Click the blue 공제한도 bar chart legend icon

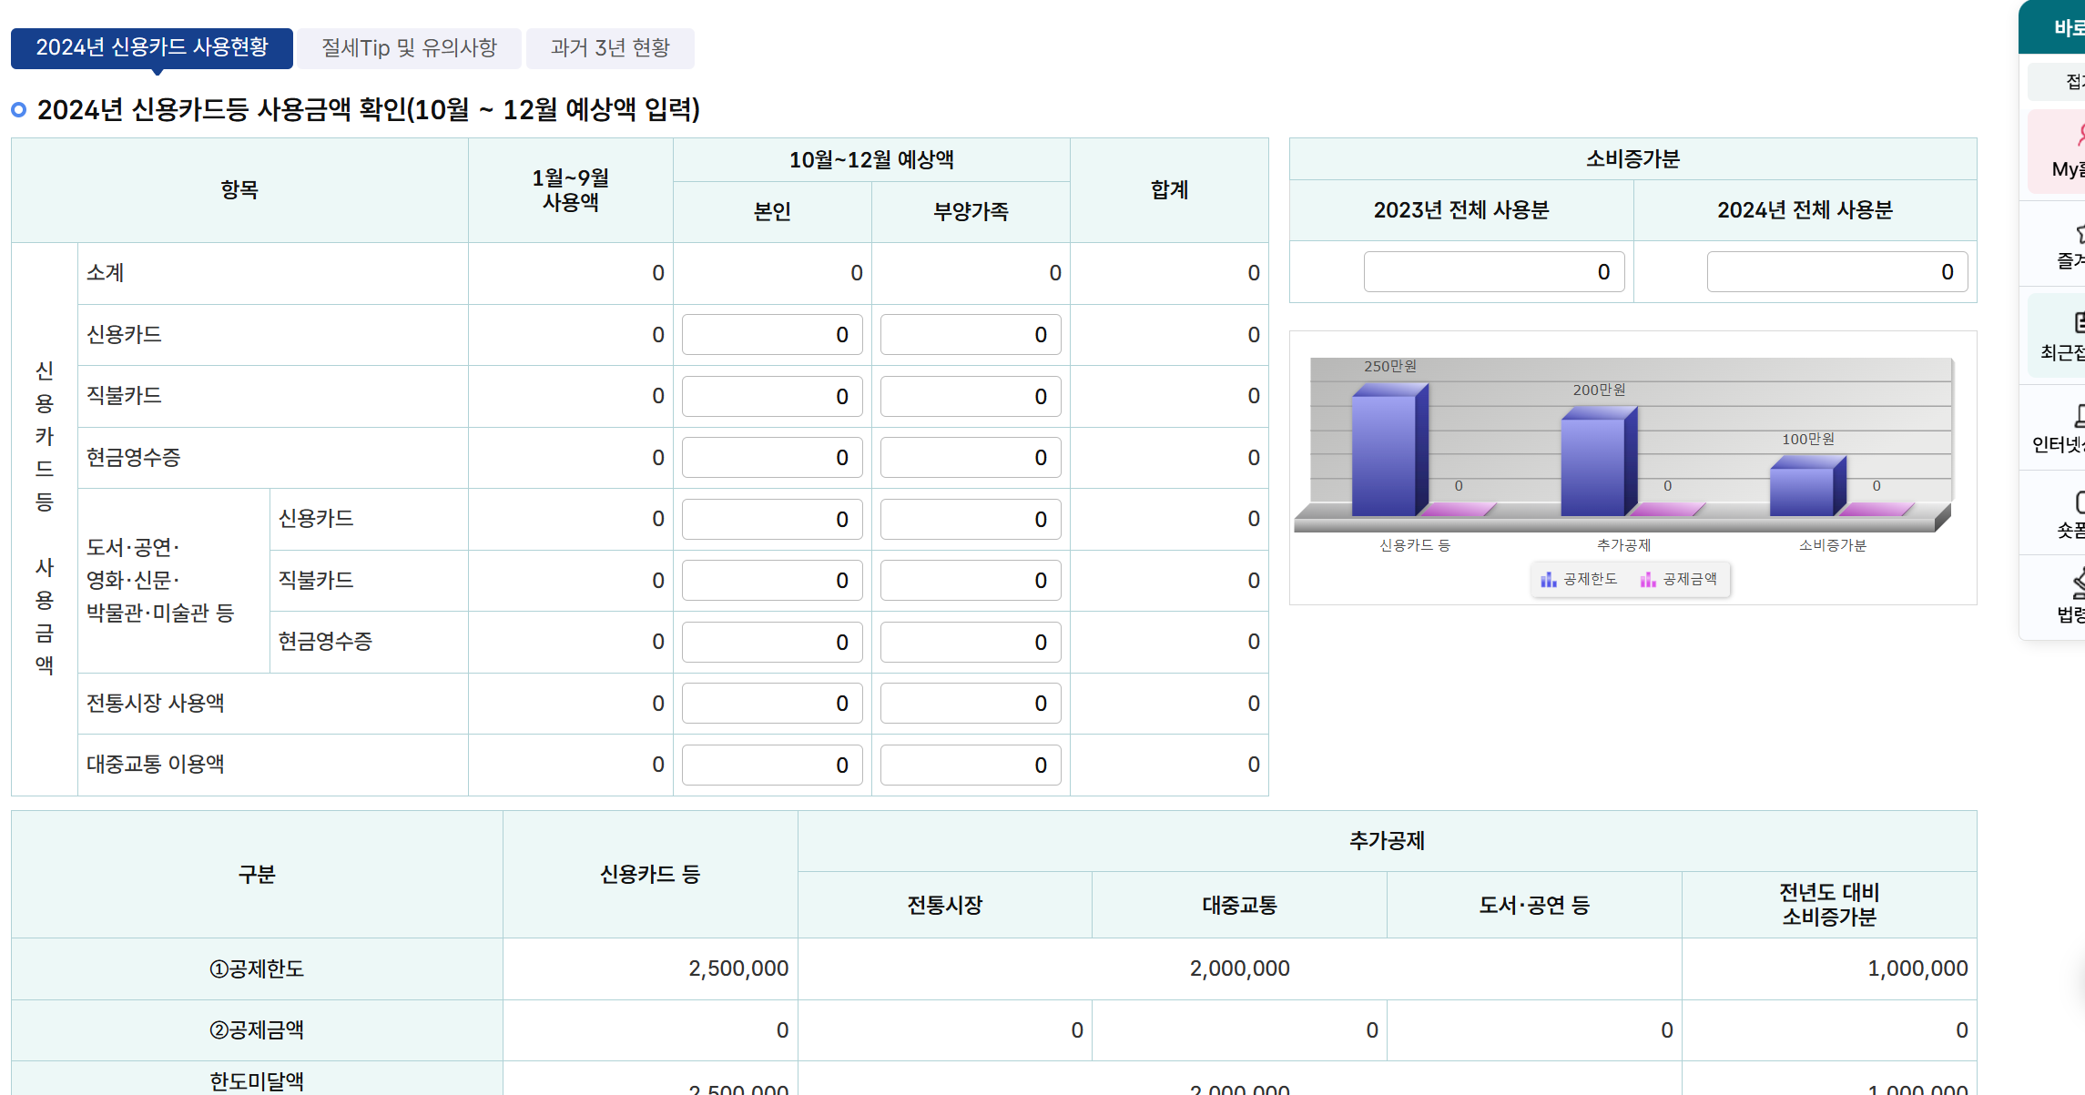pos(1551,579)
